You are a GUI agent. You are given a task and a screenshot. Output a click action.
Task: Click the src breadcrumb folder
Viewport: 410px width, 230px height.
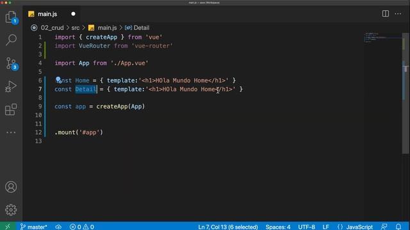pos(76,27)
